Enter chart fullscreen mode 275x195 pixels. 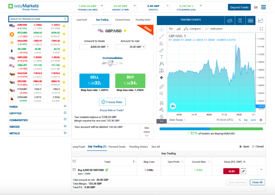point(261,29)
